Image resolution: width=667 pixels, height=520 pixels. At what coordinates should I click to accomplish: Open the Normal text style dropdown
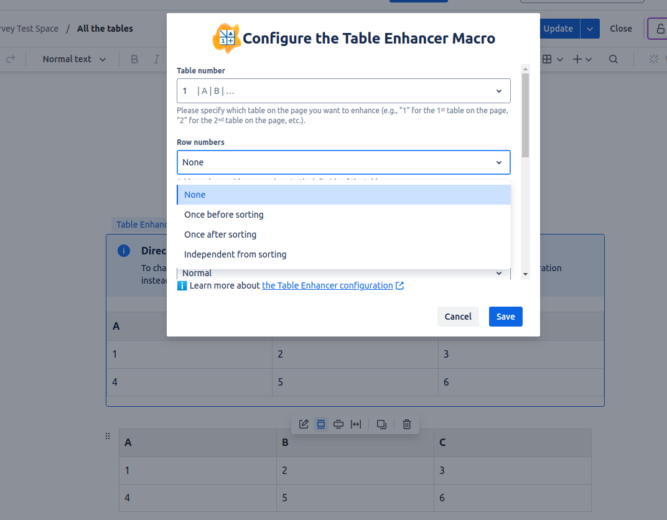click(74, 59)
